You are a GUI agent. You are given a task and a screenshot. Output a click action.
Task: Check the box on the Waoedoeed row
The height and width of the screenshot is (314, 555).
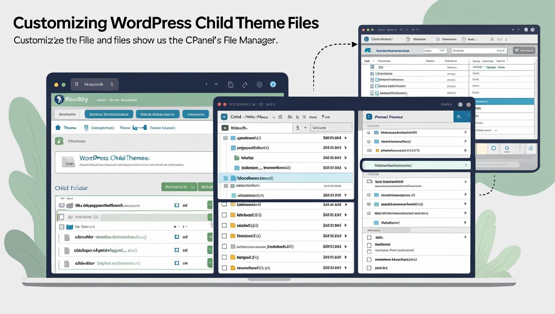224,268
